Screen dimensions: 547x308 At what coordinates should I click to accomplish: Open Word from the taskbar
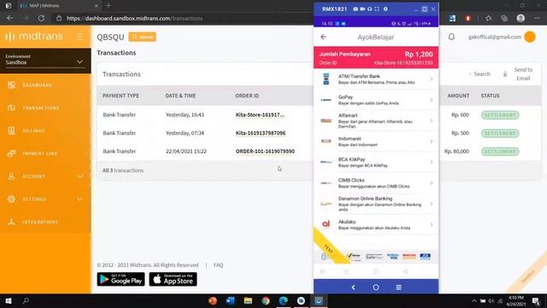coord(230,300)
